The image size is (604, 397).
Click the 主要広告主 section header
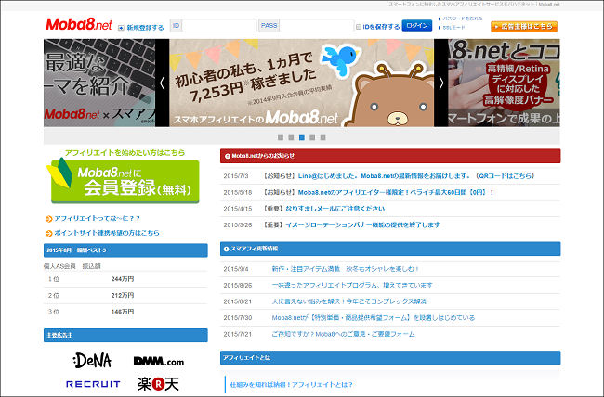pyautogui.click(x=125, y=335)
